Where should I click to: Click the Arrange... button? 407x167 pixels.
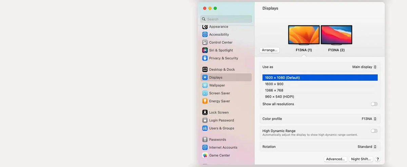click(270, 50)
